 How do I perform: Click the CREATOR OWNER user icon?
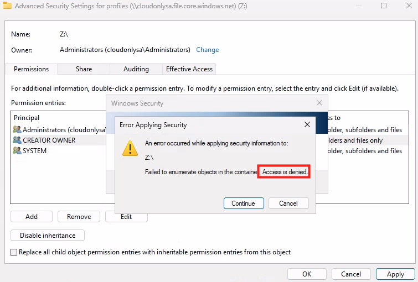[x=17, y=140]
